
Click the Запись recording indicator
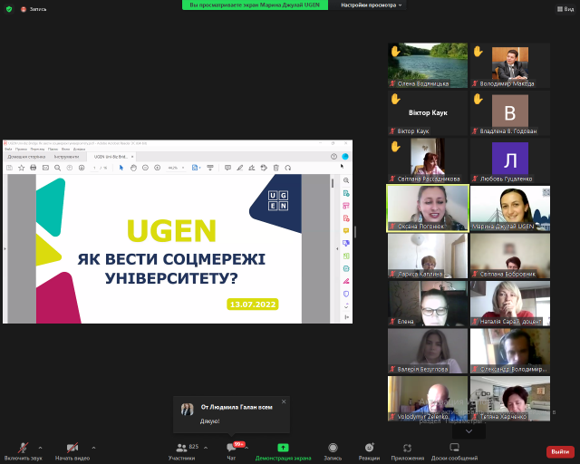click(x=34, y=9)
